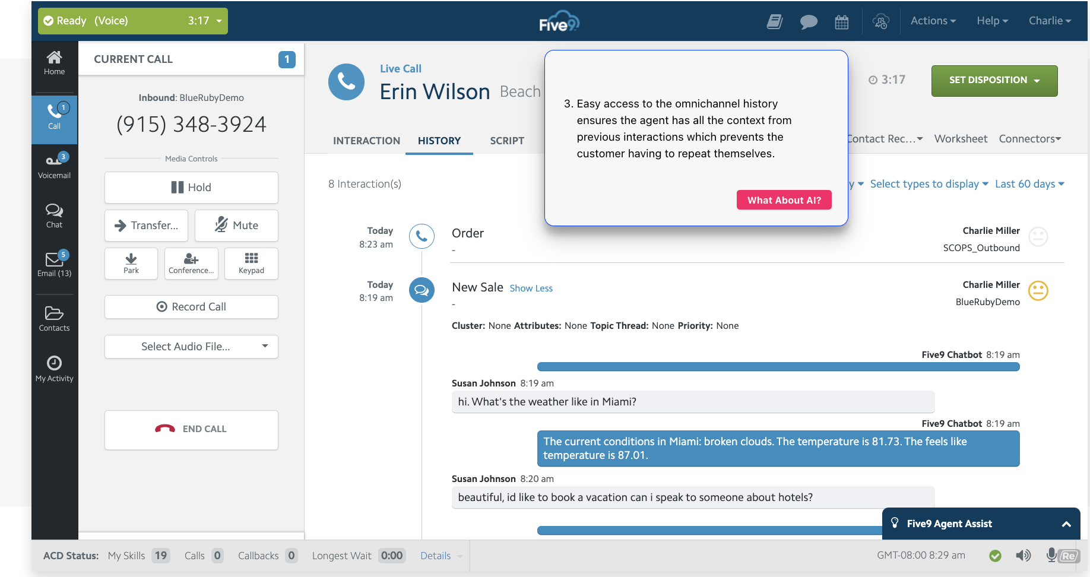Click the Miami weather chatbot reply
This screenshot has height=577, width=1090.
(x=778, y=449)
